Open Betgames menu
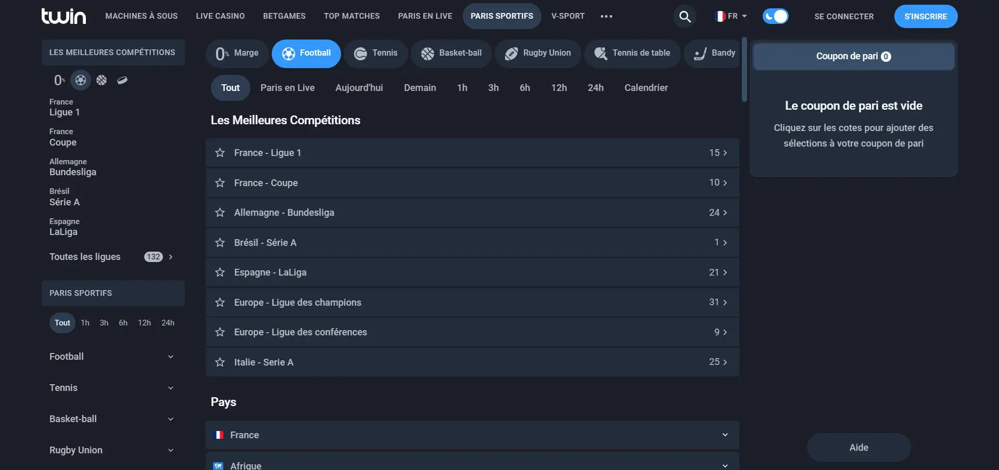Screen dimensions: 999x470 point(284,16)
